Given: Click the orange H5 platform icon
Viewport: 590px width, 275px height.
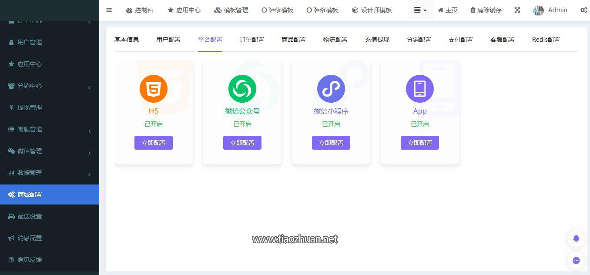Looking at the screenshot, I should coord(153,89).
